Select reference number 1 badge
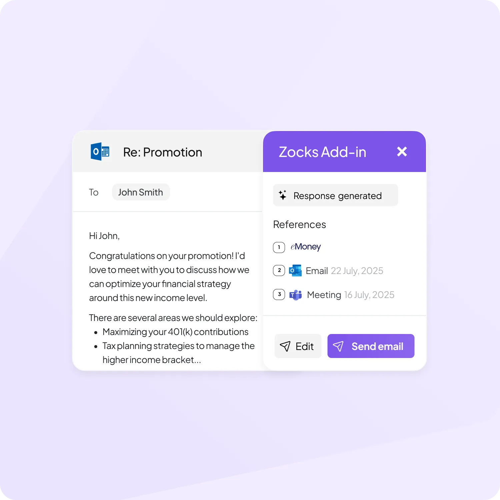 279,247
